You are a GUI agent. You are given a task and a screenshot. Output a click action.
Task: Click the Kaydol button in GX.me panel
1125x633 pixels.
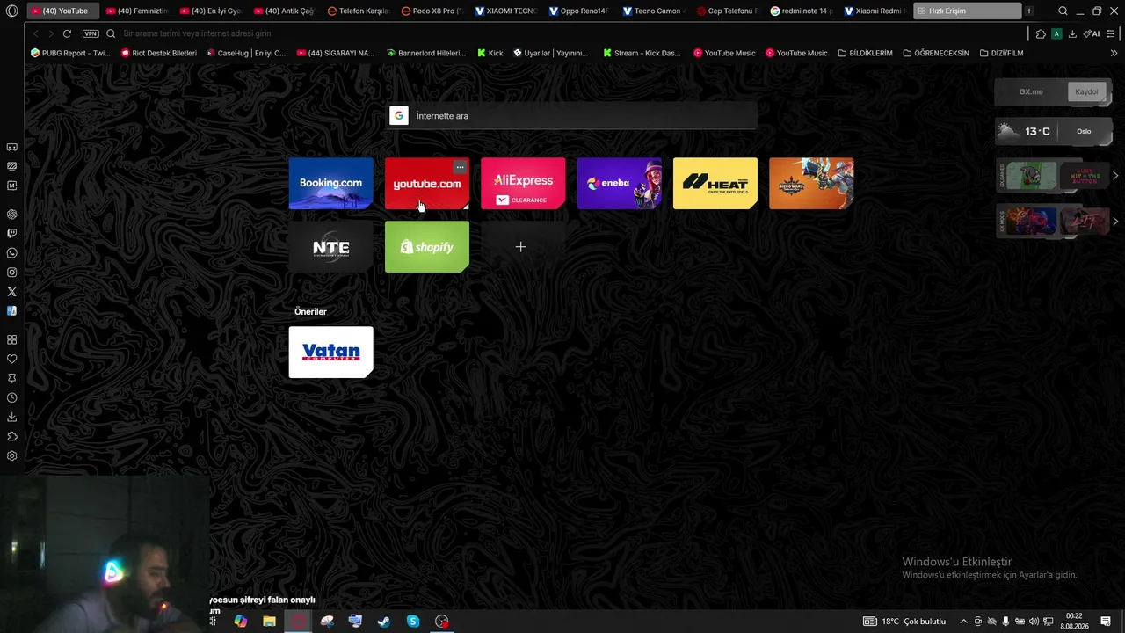point(1086,92)
